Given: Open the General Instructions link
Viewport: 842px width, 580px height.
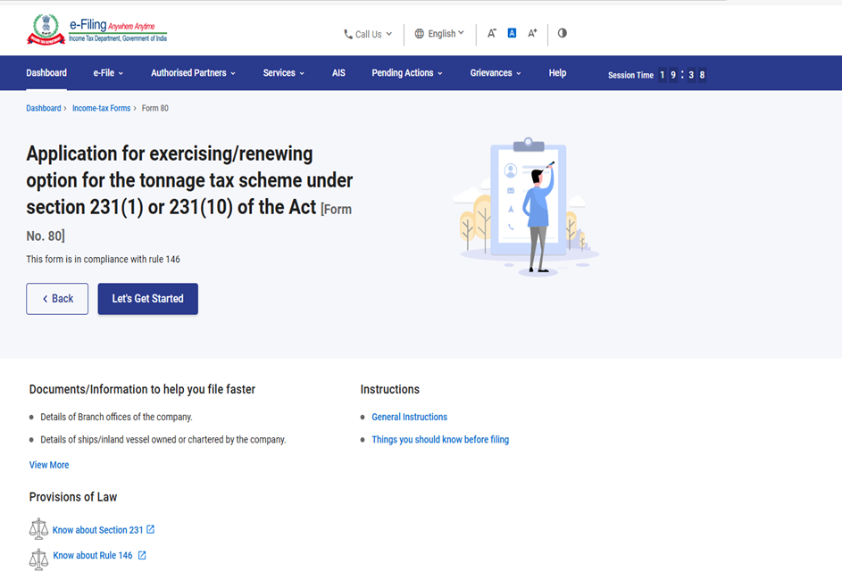Looking at the screenshot, I should tap(409, 417).
